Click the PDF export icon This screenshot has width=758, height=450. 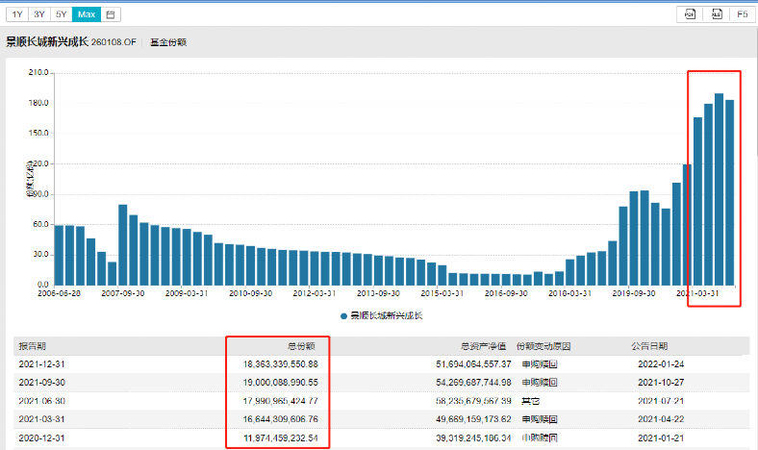pos(689,14)
